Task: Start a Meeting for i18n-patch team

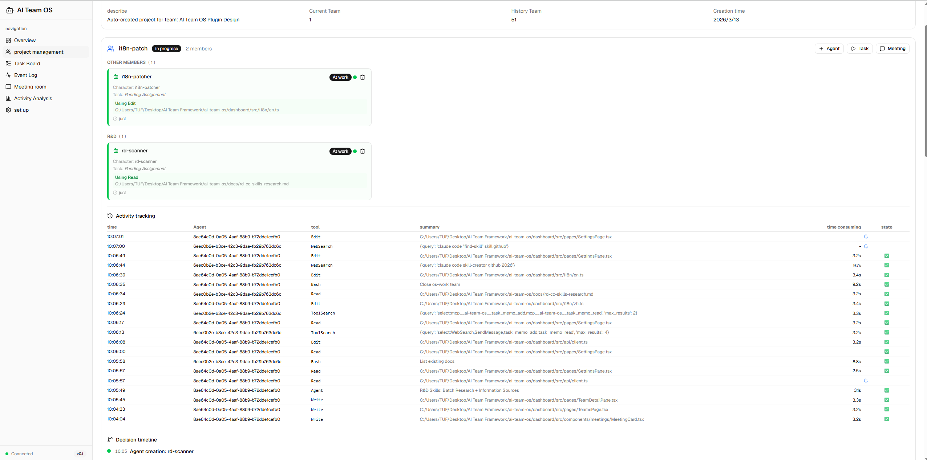Action: click(892, 49)
